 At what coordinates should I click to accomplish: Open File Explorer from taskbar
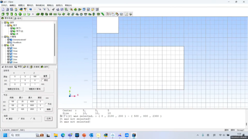56,135
